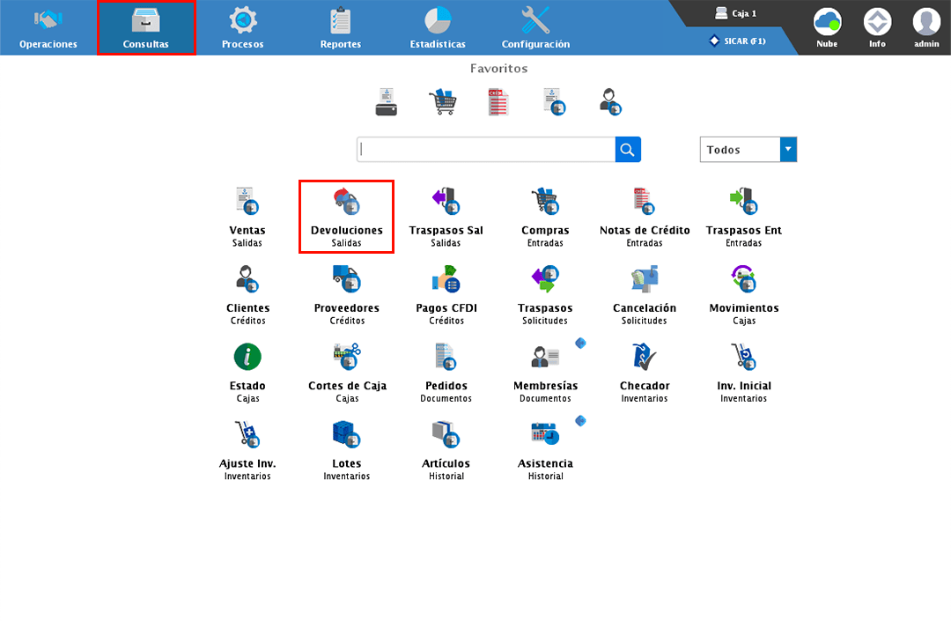Open the Checador Inventarios icon

pos(645,358)
